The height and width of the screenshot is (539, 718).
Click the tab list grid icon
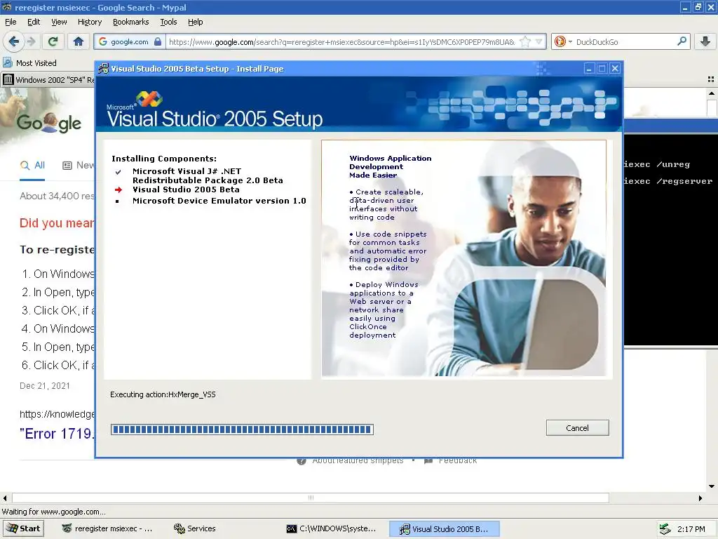point(711,79)
